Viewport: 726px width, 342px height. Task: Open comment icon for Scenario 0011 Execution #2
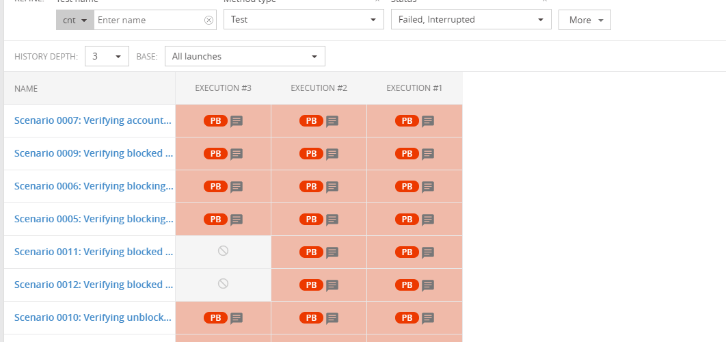click(332, 253)
